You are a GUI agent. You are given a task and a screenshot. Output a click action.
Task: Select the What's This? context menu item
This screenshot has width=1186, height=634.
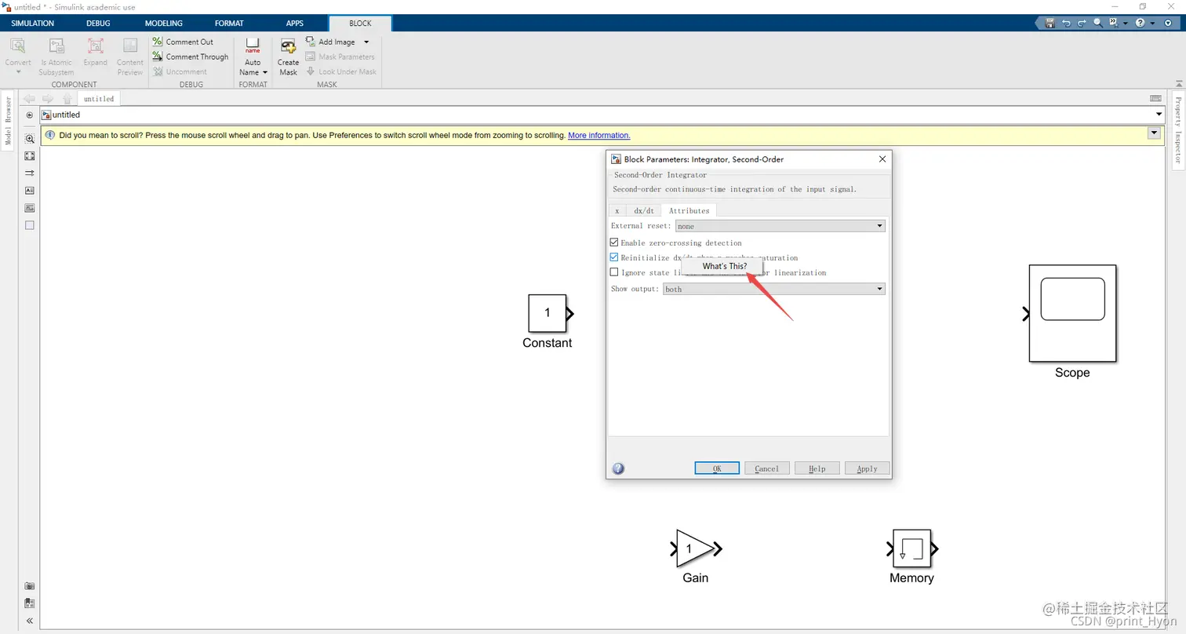click(x=724, y=266)
